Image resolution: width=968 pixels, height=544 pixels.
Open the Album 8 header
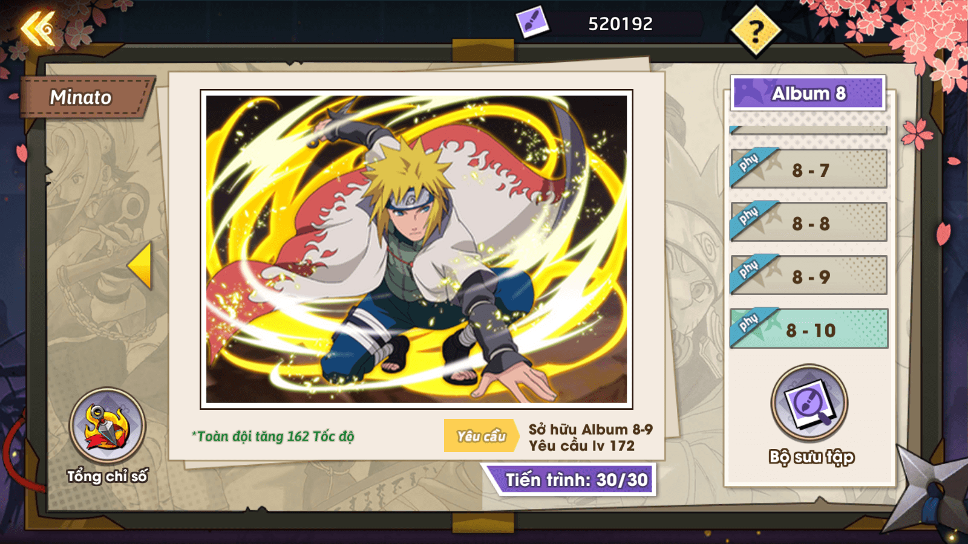coord(808,93)
